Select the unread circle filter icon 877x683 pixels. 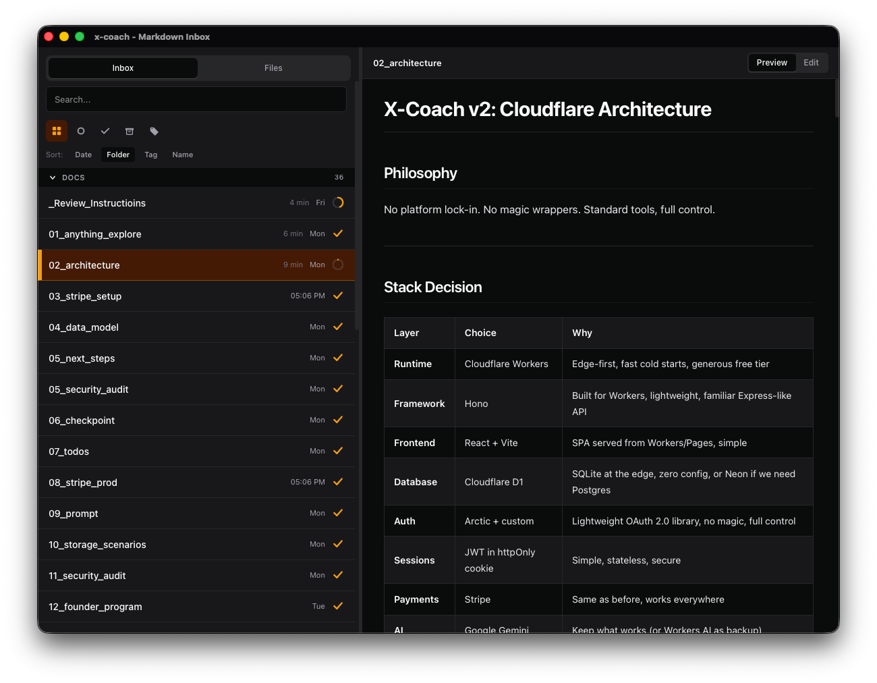(x=81, y=131)
